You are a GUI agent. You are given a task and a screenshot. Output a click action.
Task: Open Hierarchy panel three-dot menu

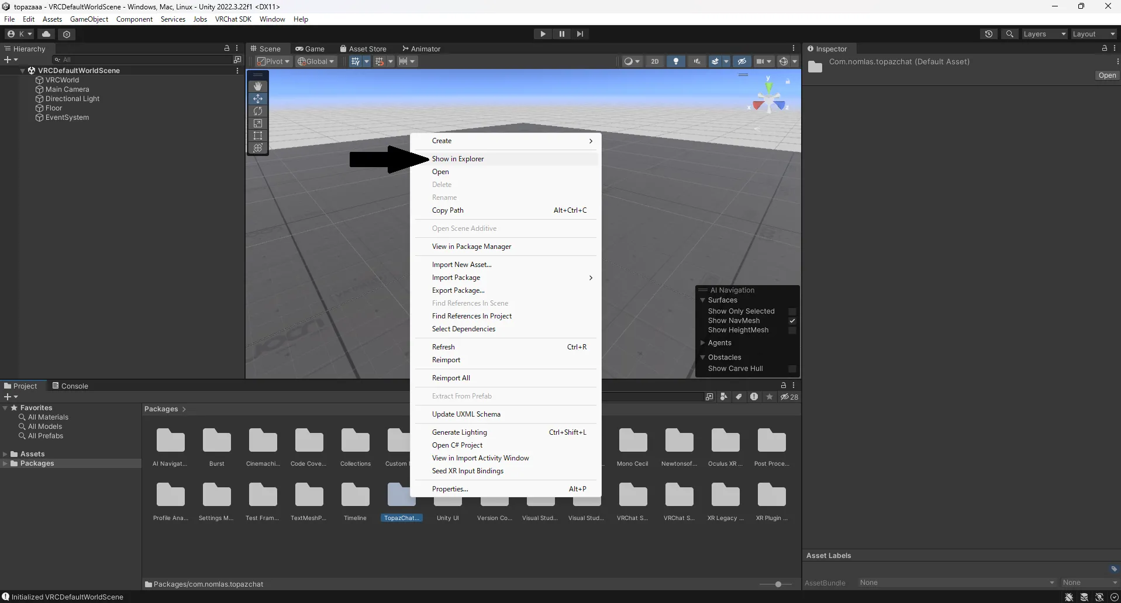coord(237,48)
